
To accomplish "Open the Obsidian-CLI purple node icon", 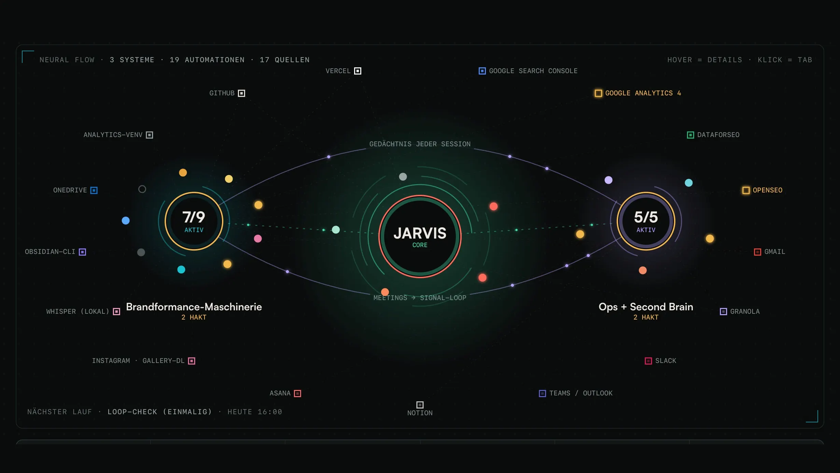I will 82,252.
